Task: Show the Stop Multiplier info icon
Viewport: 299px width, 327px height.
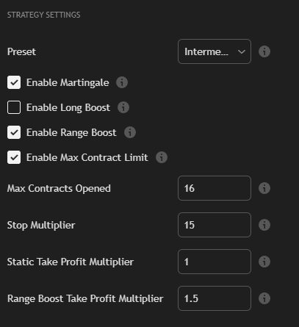Action: pos(264,225)
